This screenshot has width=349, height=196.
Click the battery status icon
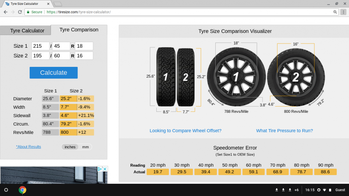(330, 190)
